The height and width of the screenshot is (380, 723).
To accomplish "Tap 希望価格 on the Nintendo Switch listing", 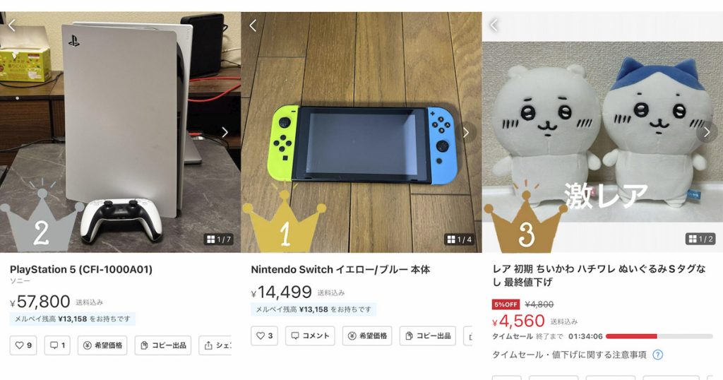I will 367,336.
